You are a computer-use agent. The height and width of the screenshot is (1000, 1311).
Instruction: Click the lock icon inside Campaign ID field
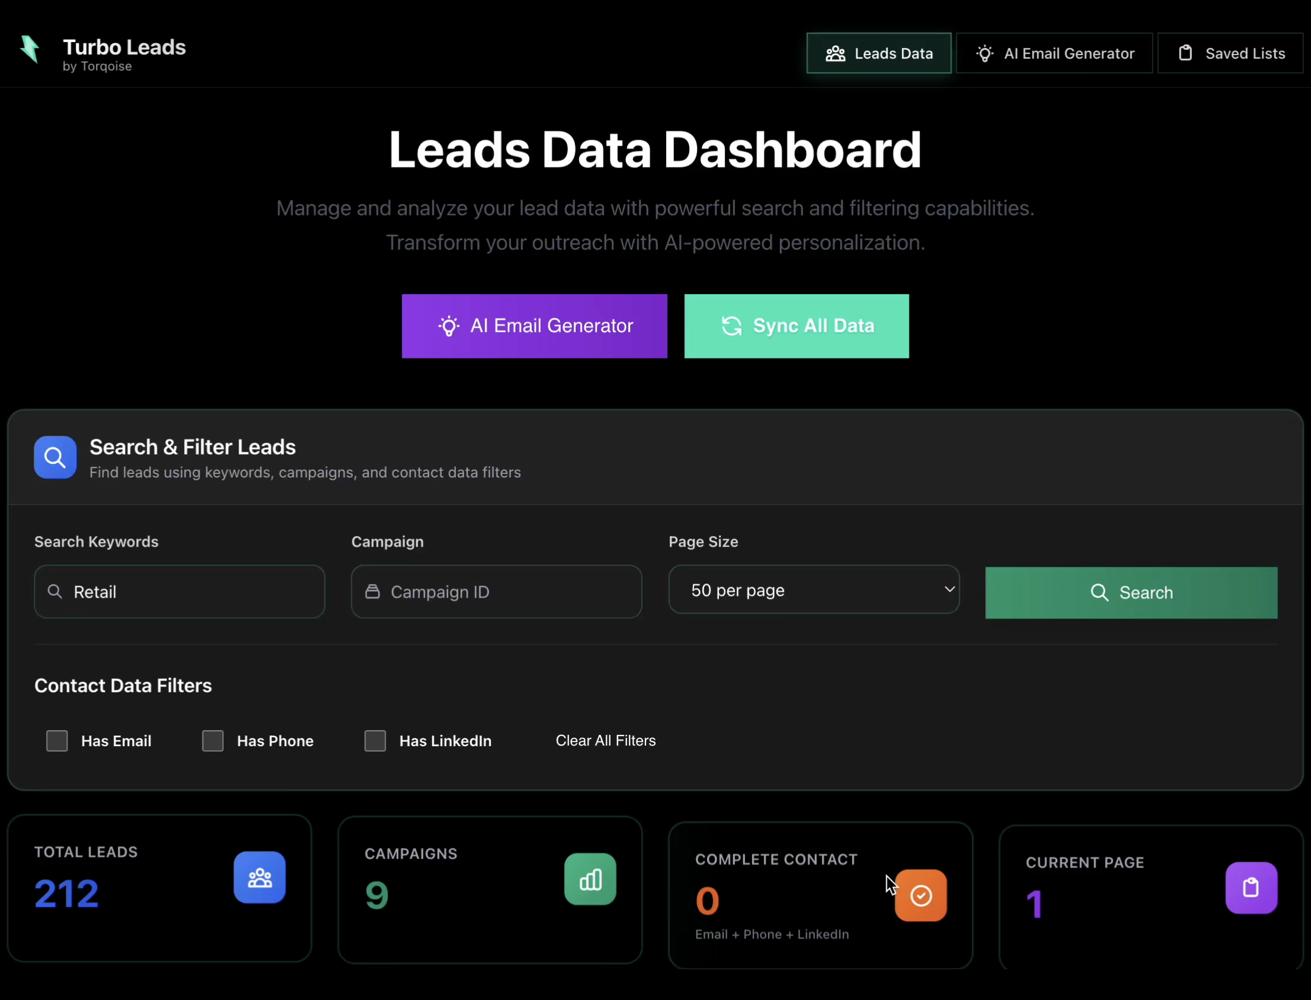click(x=372, y=591)
